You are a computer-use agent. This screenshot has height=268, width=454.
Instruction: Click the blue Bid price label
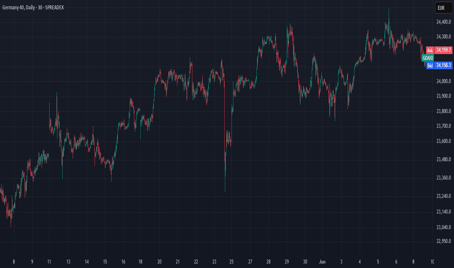pos(430,65)
